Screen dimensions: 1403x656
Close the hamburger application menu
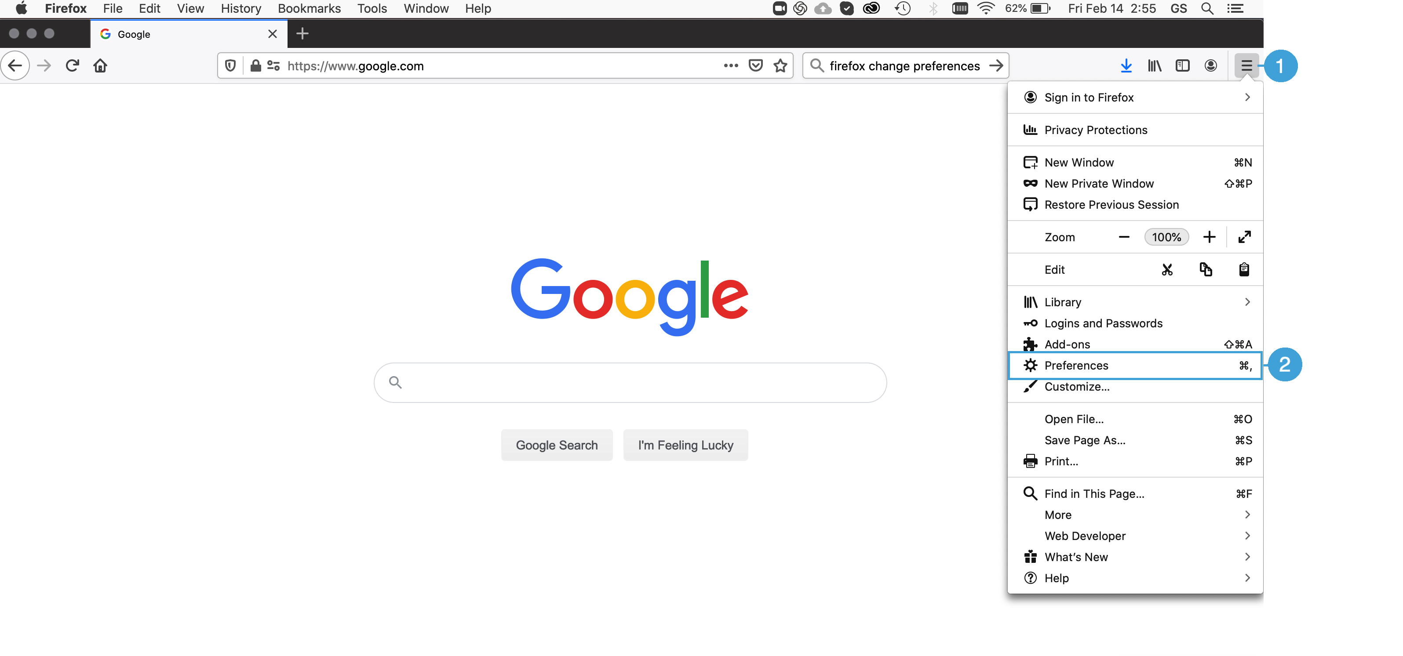pyautogui.click(x=1246, y=66)
